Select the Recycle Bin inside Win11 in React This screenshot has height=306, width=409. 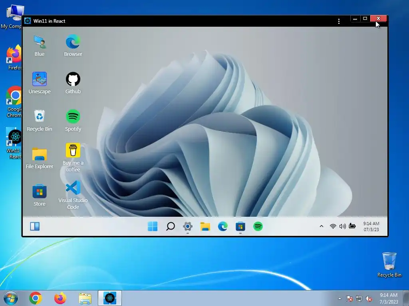click(40, 121)
